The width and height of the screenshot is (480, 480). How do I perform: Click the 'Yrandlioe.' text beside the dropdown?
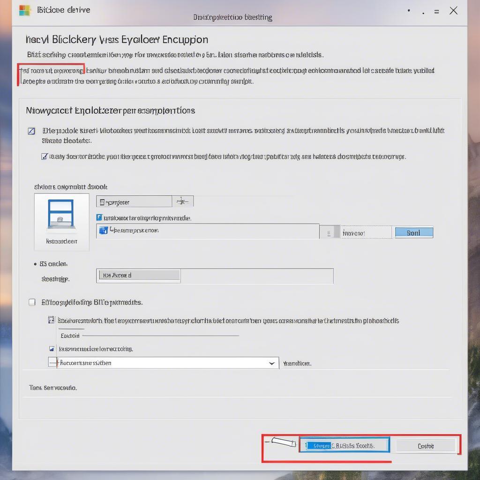point(297,364)
